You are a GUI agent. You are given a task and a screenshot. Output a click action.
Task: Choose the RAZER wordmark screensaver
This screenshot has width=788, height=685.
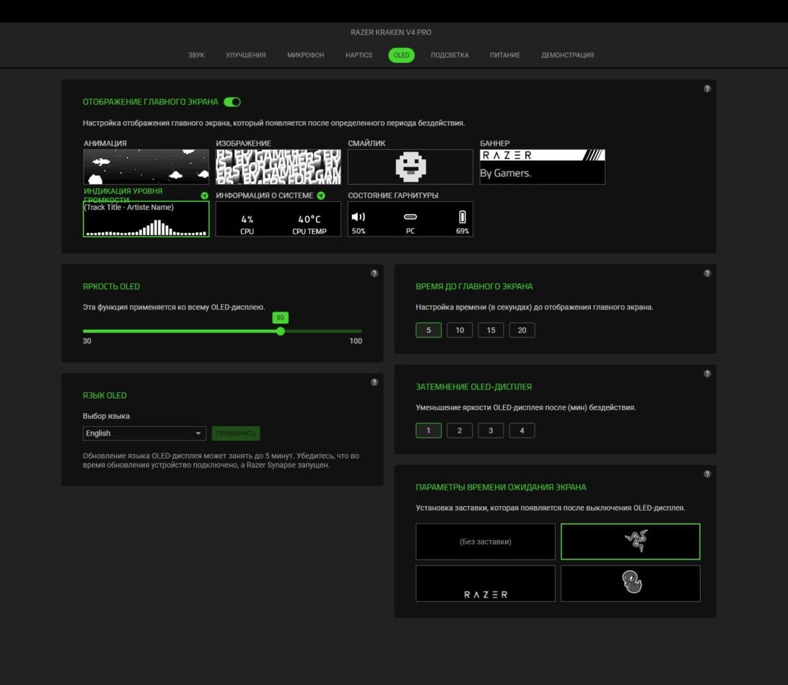point(486,583)
